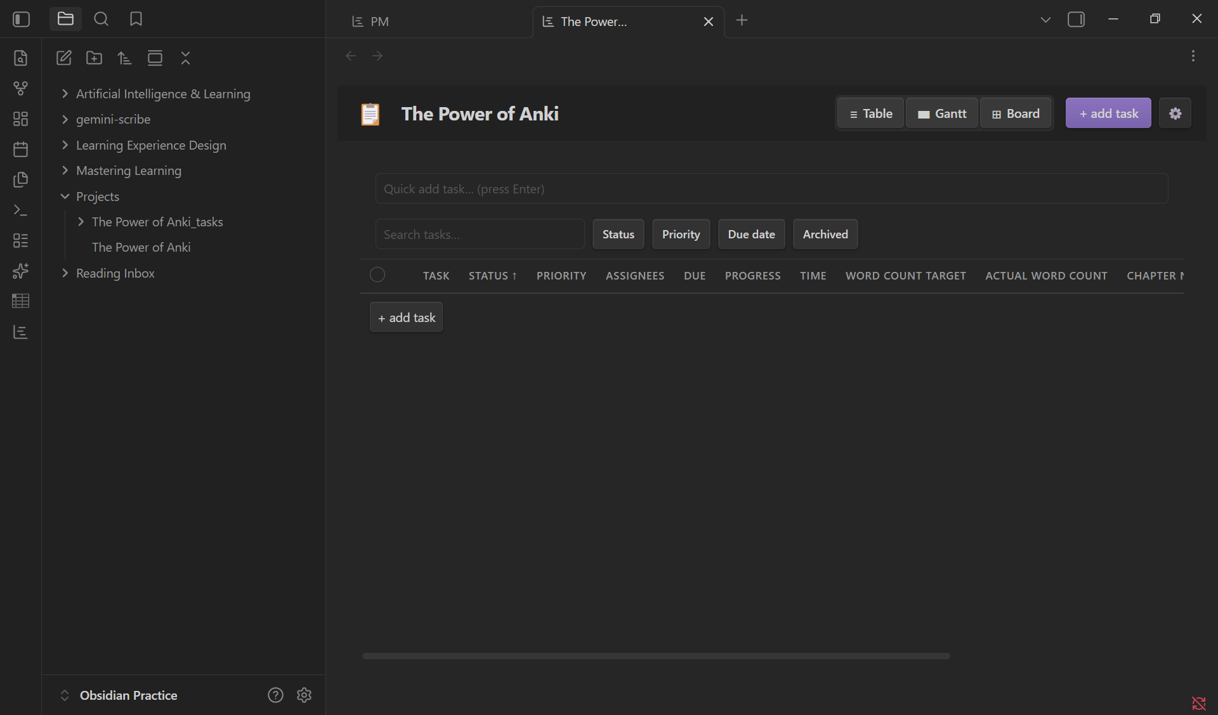Viewport: 1218px width, 715px height.
Task: Open vault settings gear icon
Action: tap(304, 695)
